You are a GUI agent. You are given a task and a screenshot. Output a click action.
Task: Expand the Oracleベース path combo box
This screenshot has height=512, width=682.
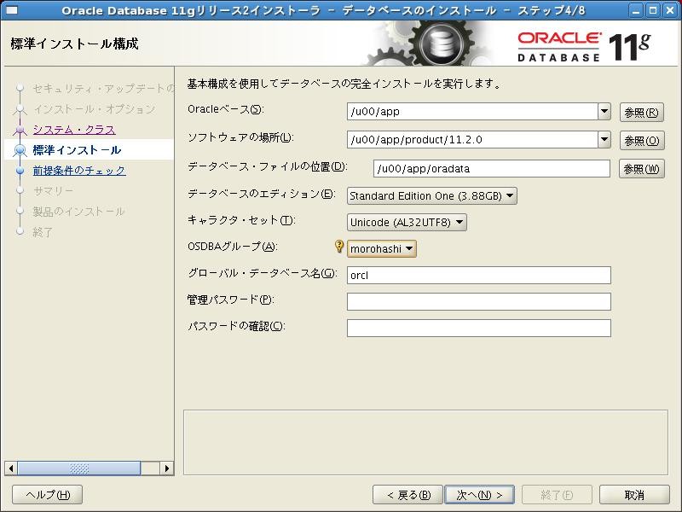[x=603, y=111]
